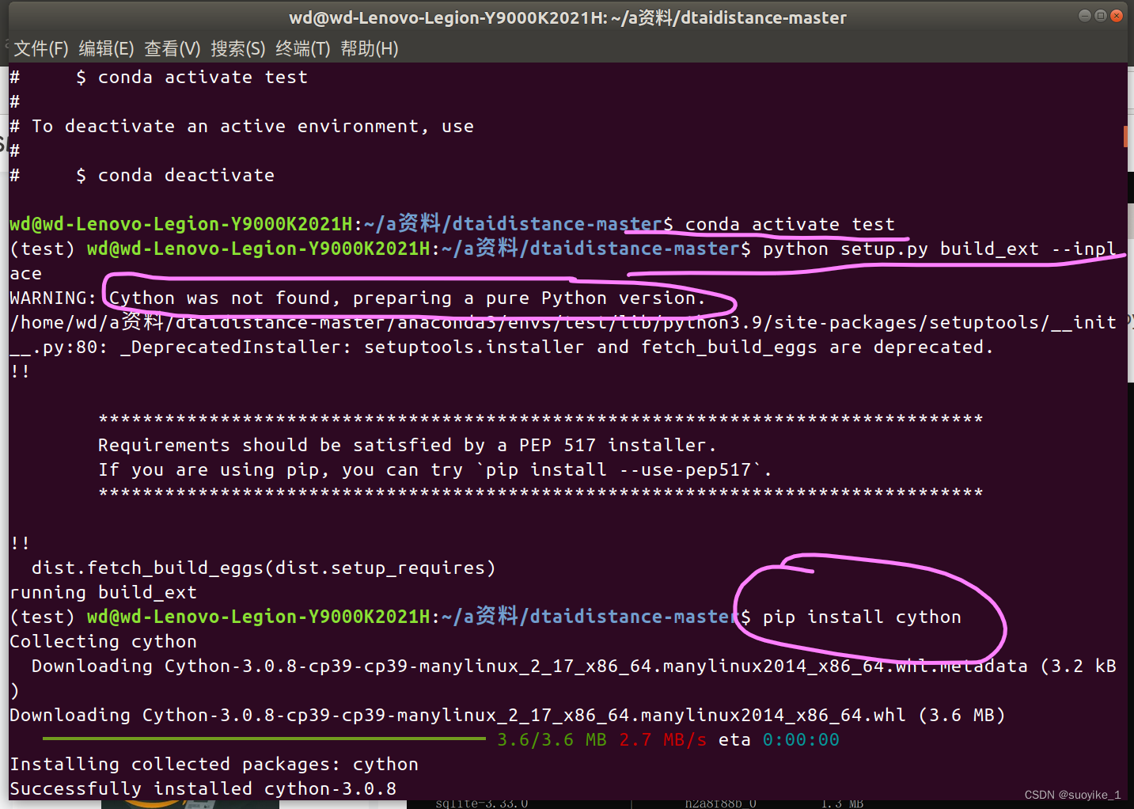Click the terminal window title bar
This screenshot has width=1134, height=809.
tap(567, 17)
